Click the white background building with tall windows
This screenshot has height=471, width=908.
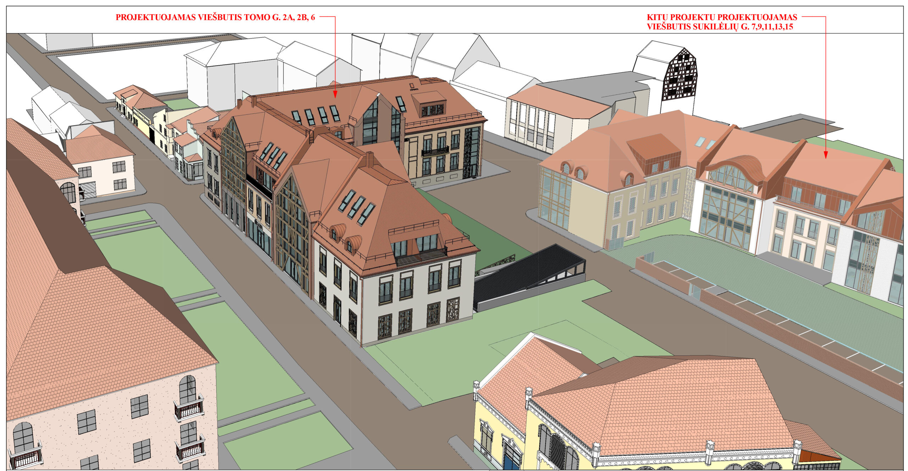(532, 124)
